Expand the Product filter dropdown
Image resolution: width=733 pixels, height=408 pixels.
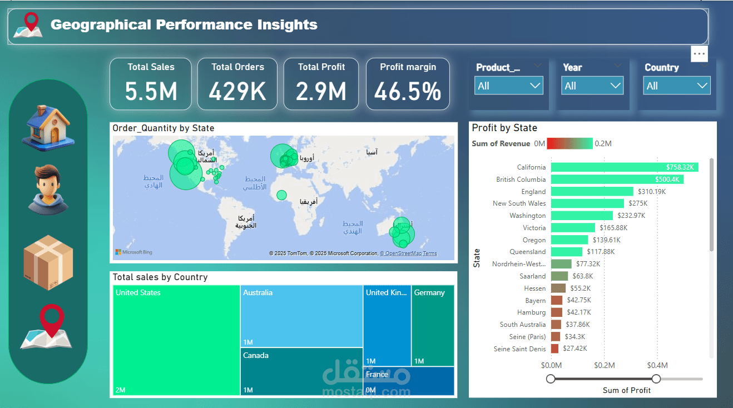tap(508, 86)
